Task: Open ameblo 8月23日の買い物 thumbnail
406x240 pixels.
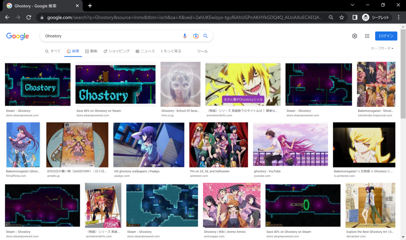Action: [77, 145]
